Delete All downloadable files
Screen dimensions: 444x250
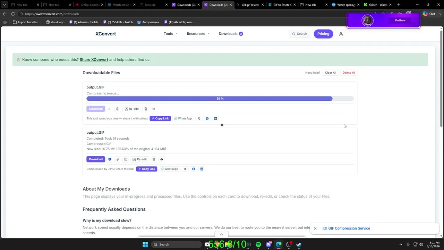349,73
